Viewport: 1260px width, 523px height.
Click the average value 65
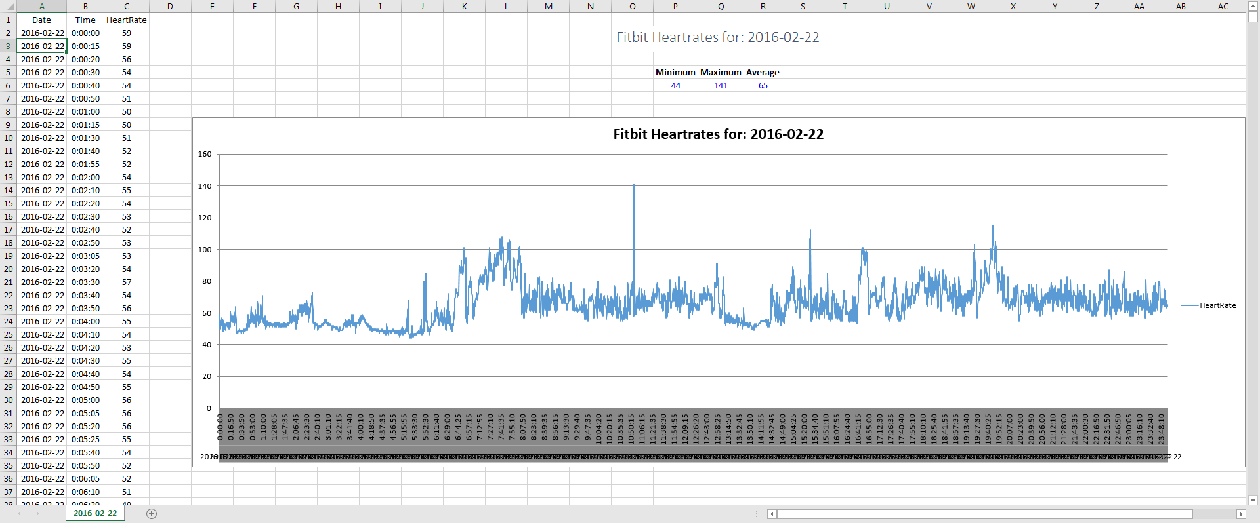click(x=763, y=85)
